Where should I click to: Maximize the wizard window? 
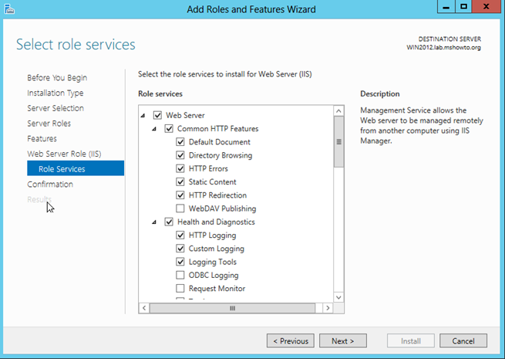point(463,6)
